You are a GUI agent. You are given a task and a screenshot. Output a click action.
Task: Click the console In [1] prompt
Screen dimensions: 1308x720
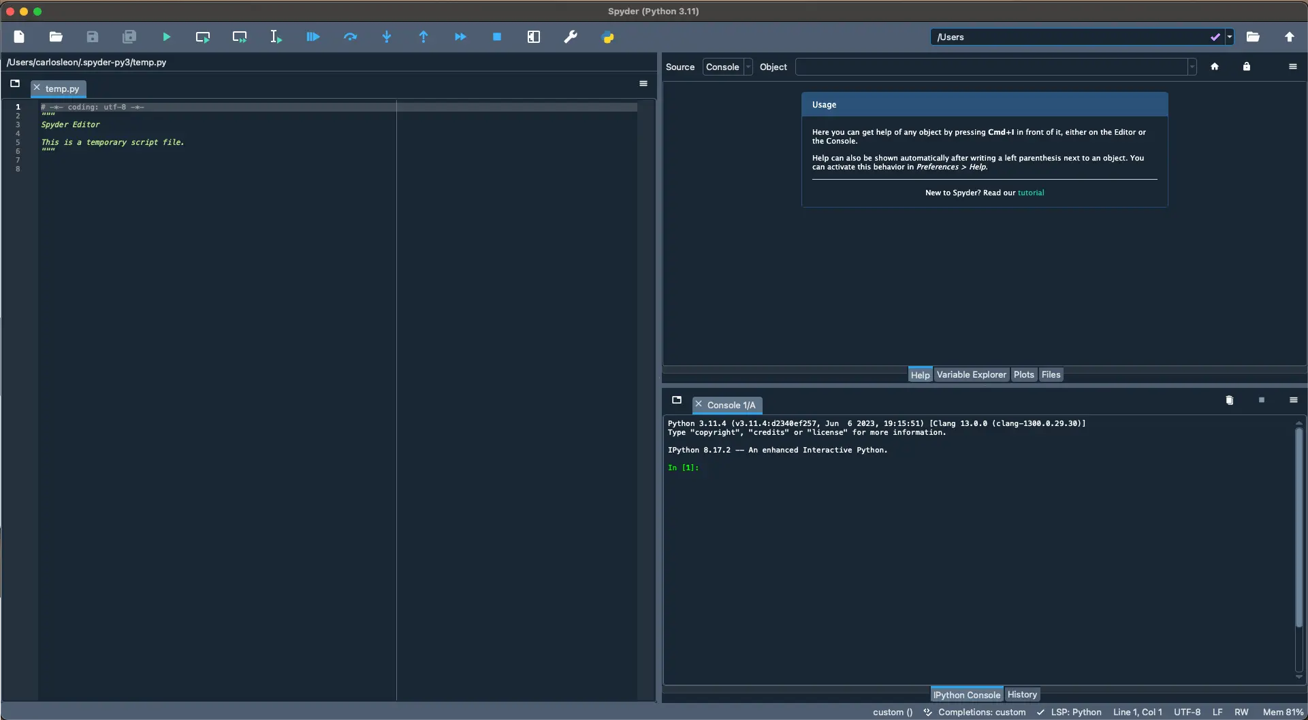683,468
